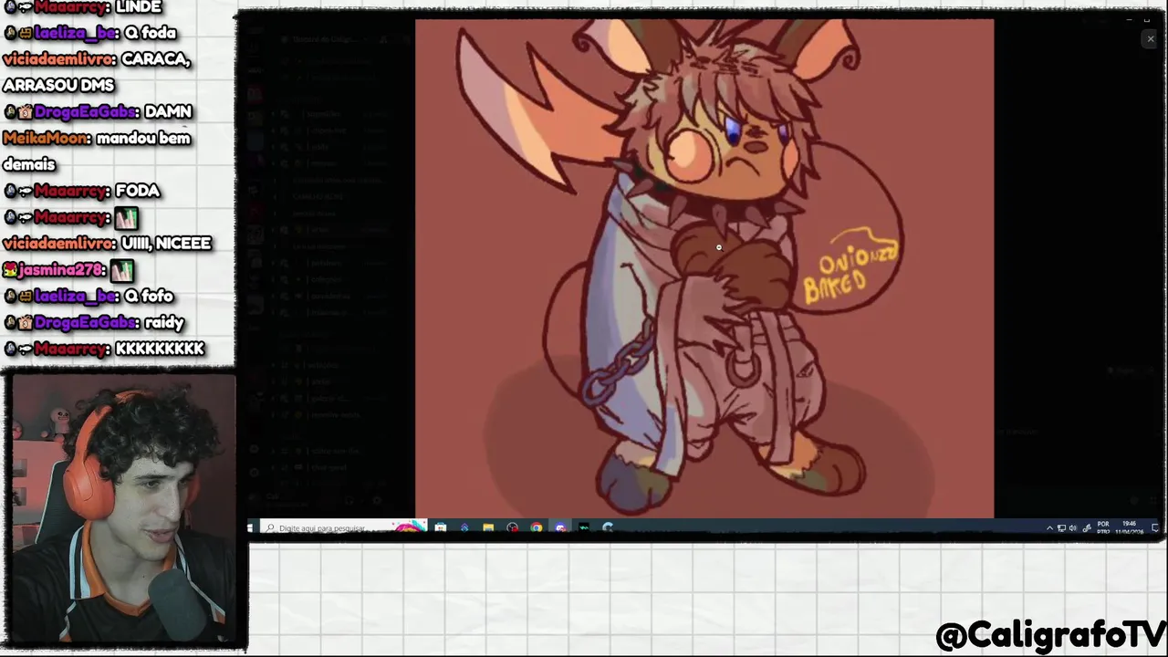Launch Google Chrome from the taskbar

pos(536,527)
